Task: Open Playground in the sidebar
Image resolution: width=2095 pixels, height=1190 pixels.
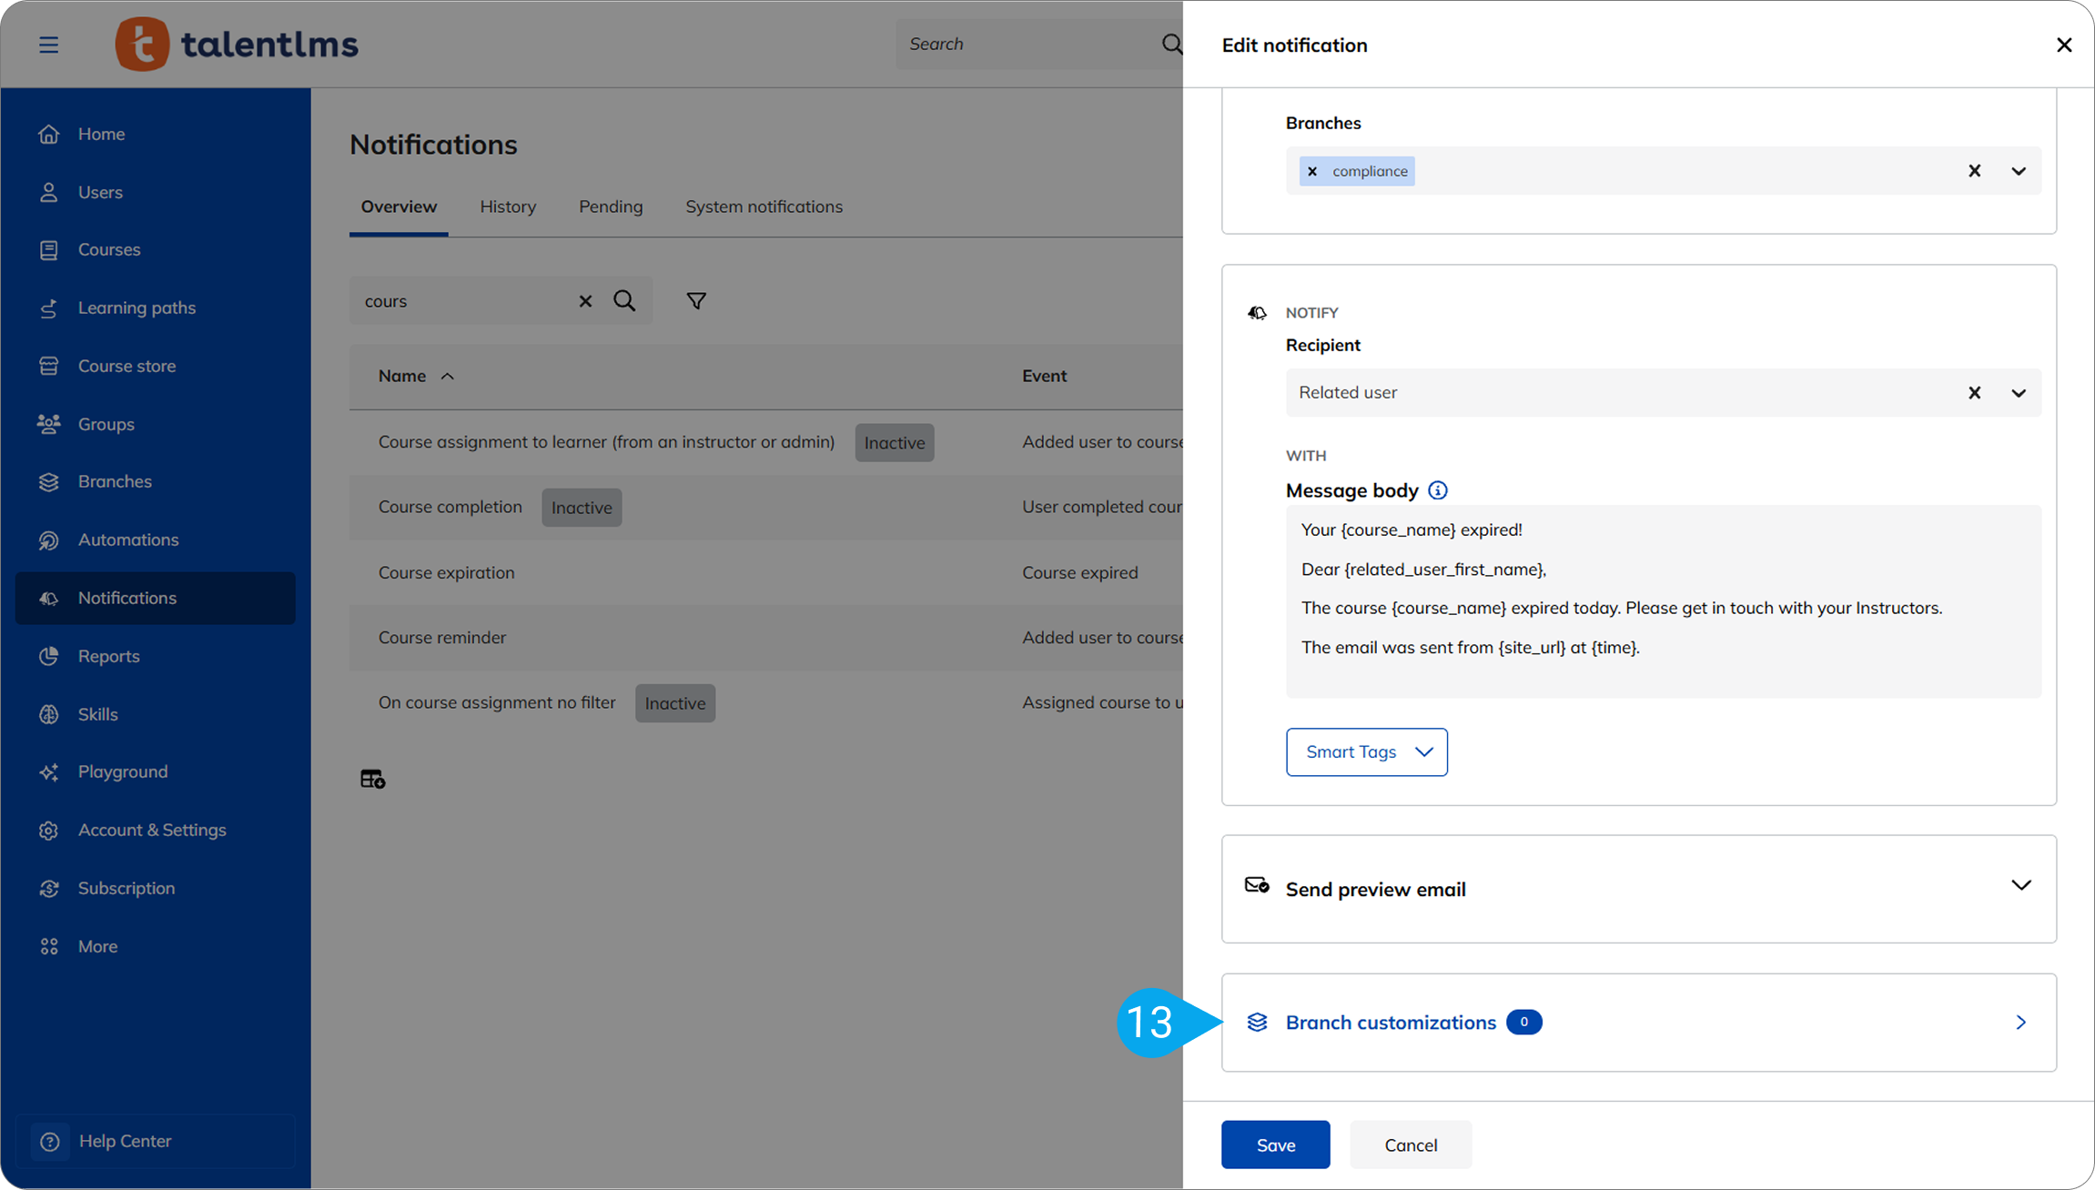Action: [155, 771]
